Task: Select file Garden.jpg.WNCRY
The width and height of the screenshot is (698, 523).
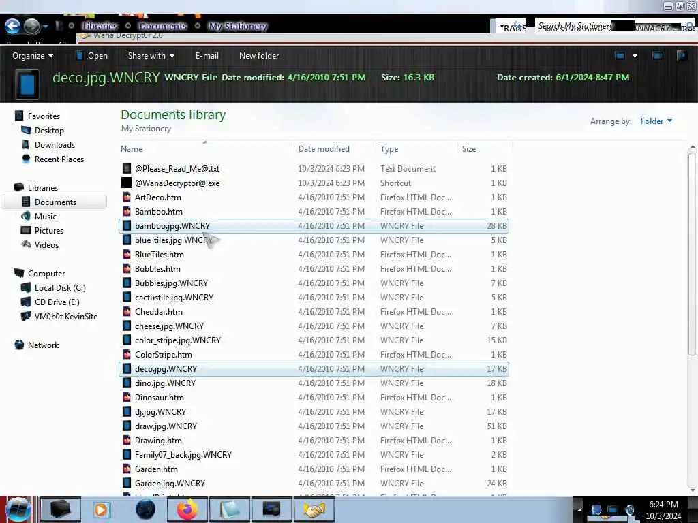Action: (x=314, y=483)
